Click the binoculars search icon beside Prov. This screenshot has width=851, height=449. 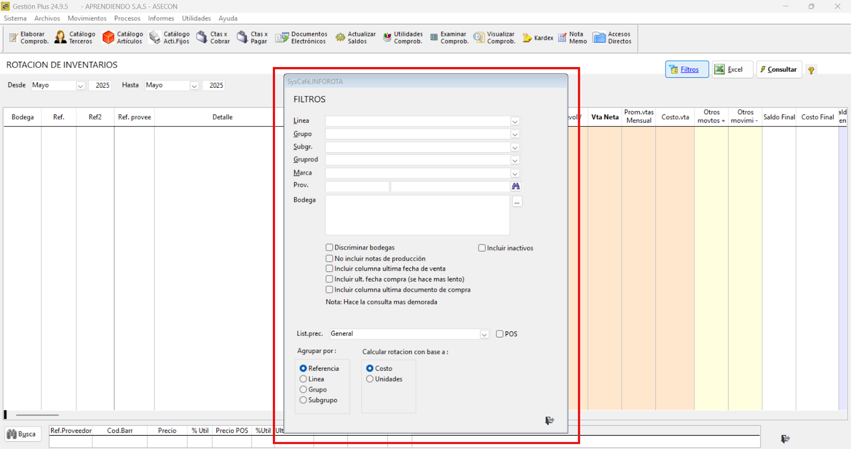coord(515,186)
